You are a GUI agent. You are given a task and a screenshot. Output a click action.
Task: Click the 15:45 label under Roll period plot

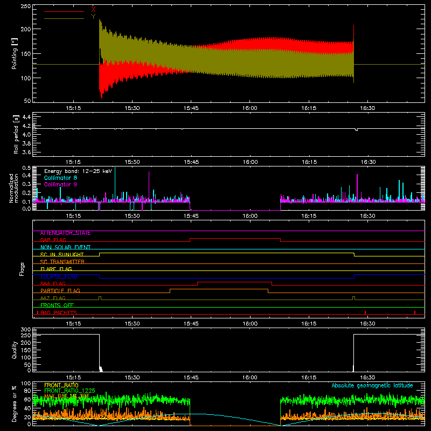coord(191,162)
